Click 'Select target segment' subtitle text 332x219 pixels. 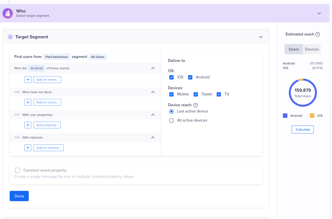tap(33, 16)
